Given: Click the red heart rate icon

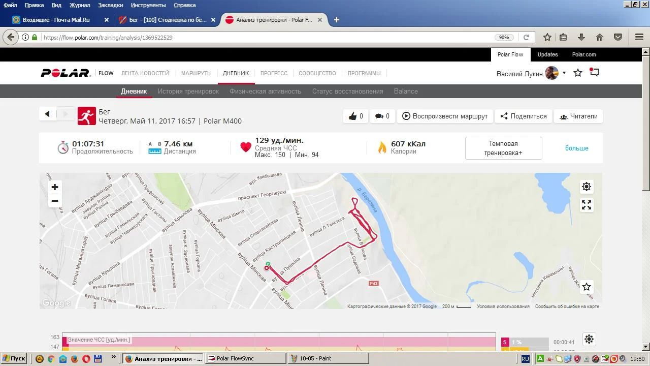Looking at the screenshot, I should point(246,147).
